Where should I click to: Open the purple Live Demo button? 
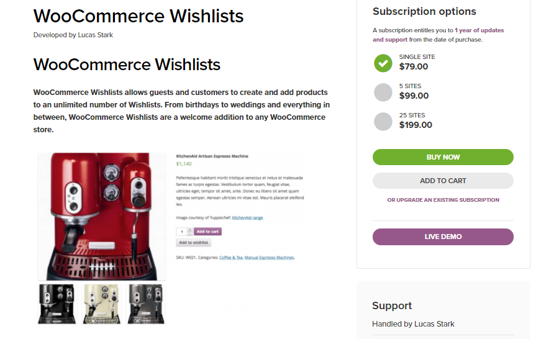click(443, 237)
